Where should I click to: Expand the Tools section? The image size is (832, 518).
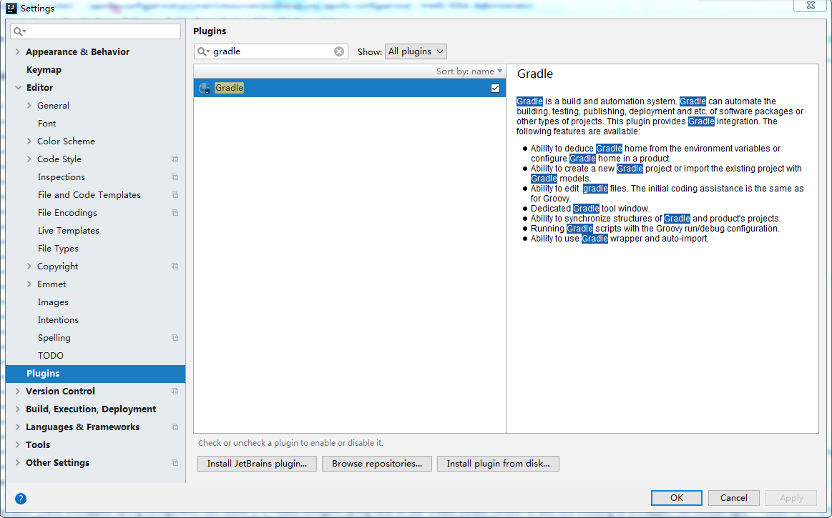point(18,445)
